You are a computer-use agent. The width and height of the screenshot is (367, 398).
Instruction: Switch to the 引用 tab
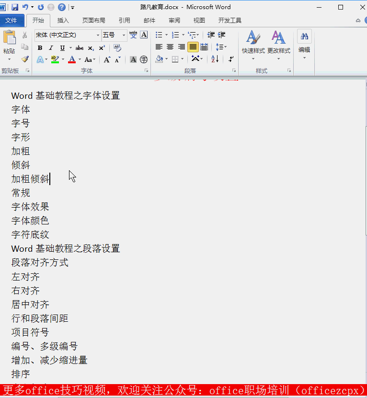(124, 20)
